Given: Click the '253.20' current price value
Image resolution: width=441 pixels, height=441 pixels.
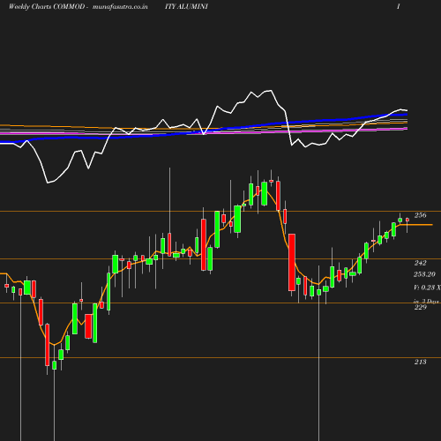Looking at the screenshot, I should click(424, 274).
